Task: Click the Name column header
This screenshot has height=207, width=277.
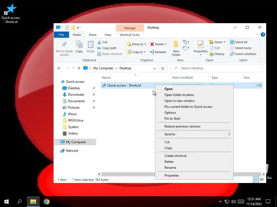Action: click(135, 78)
